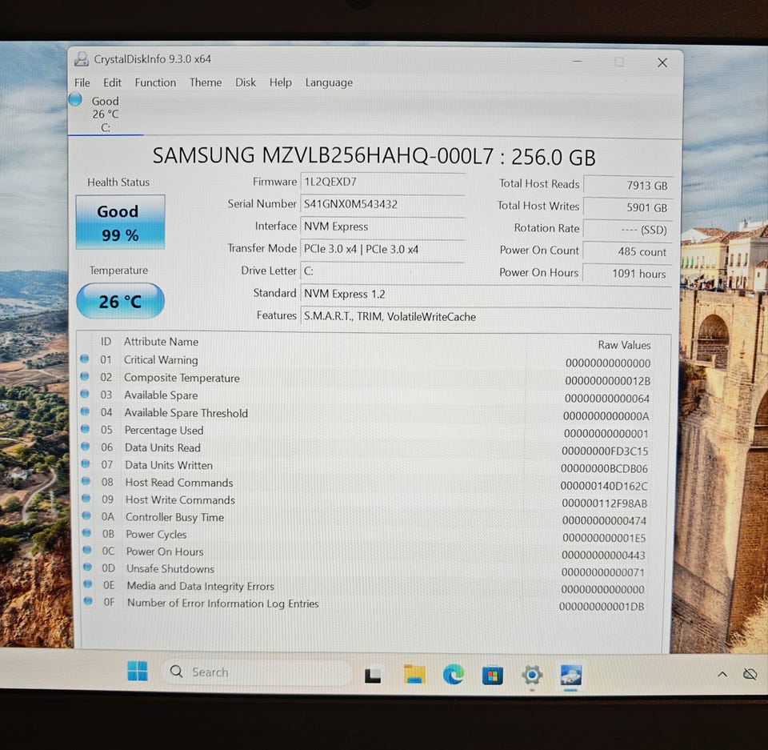Screen dimensions: 768x750
Task: Click raw value 00000000FD3C15
Action: point(605,451)
